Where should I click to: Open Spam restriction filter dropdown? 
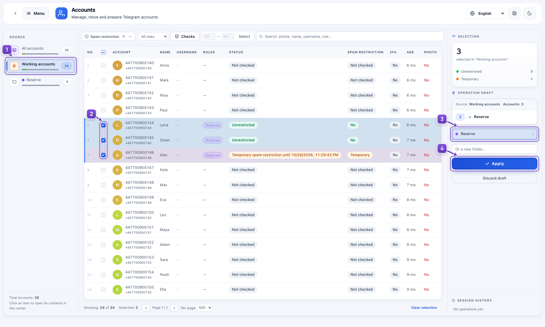[x=108, y=36]
